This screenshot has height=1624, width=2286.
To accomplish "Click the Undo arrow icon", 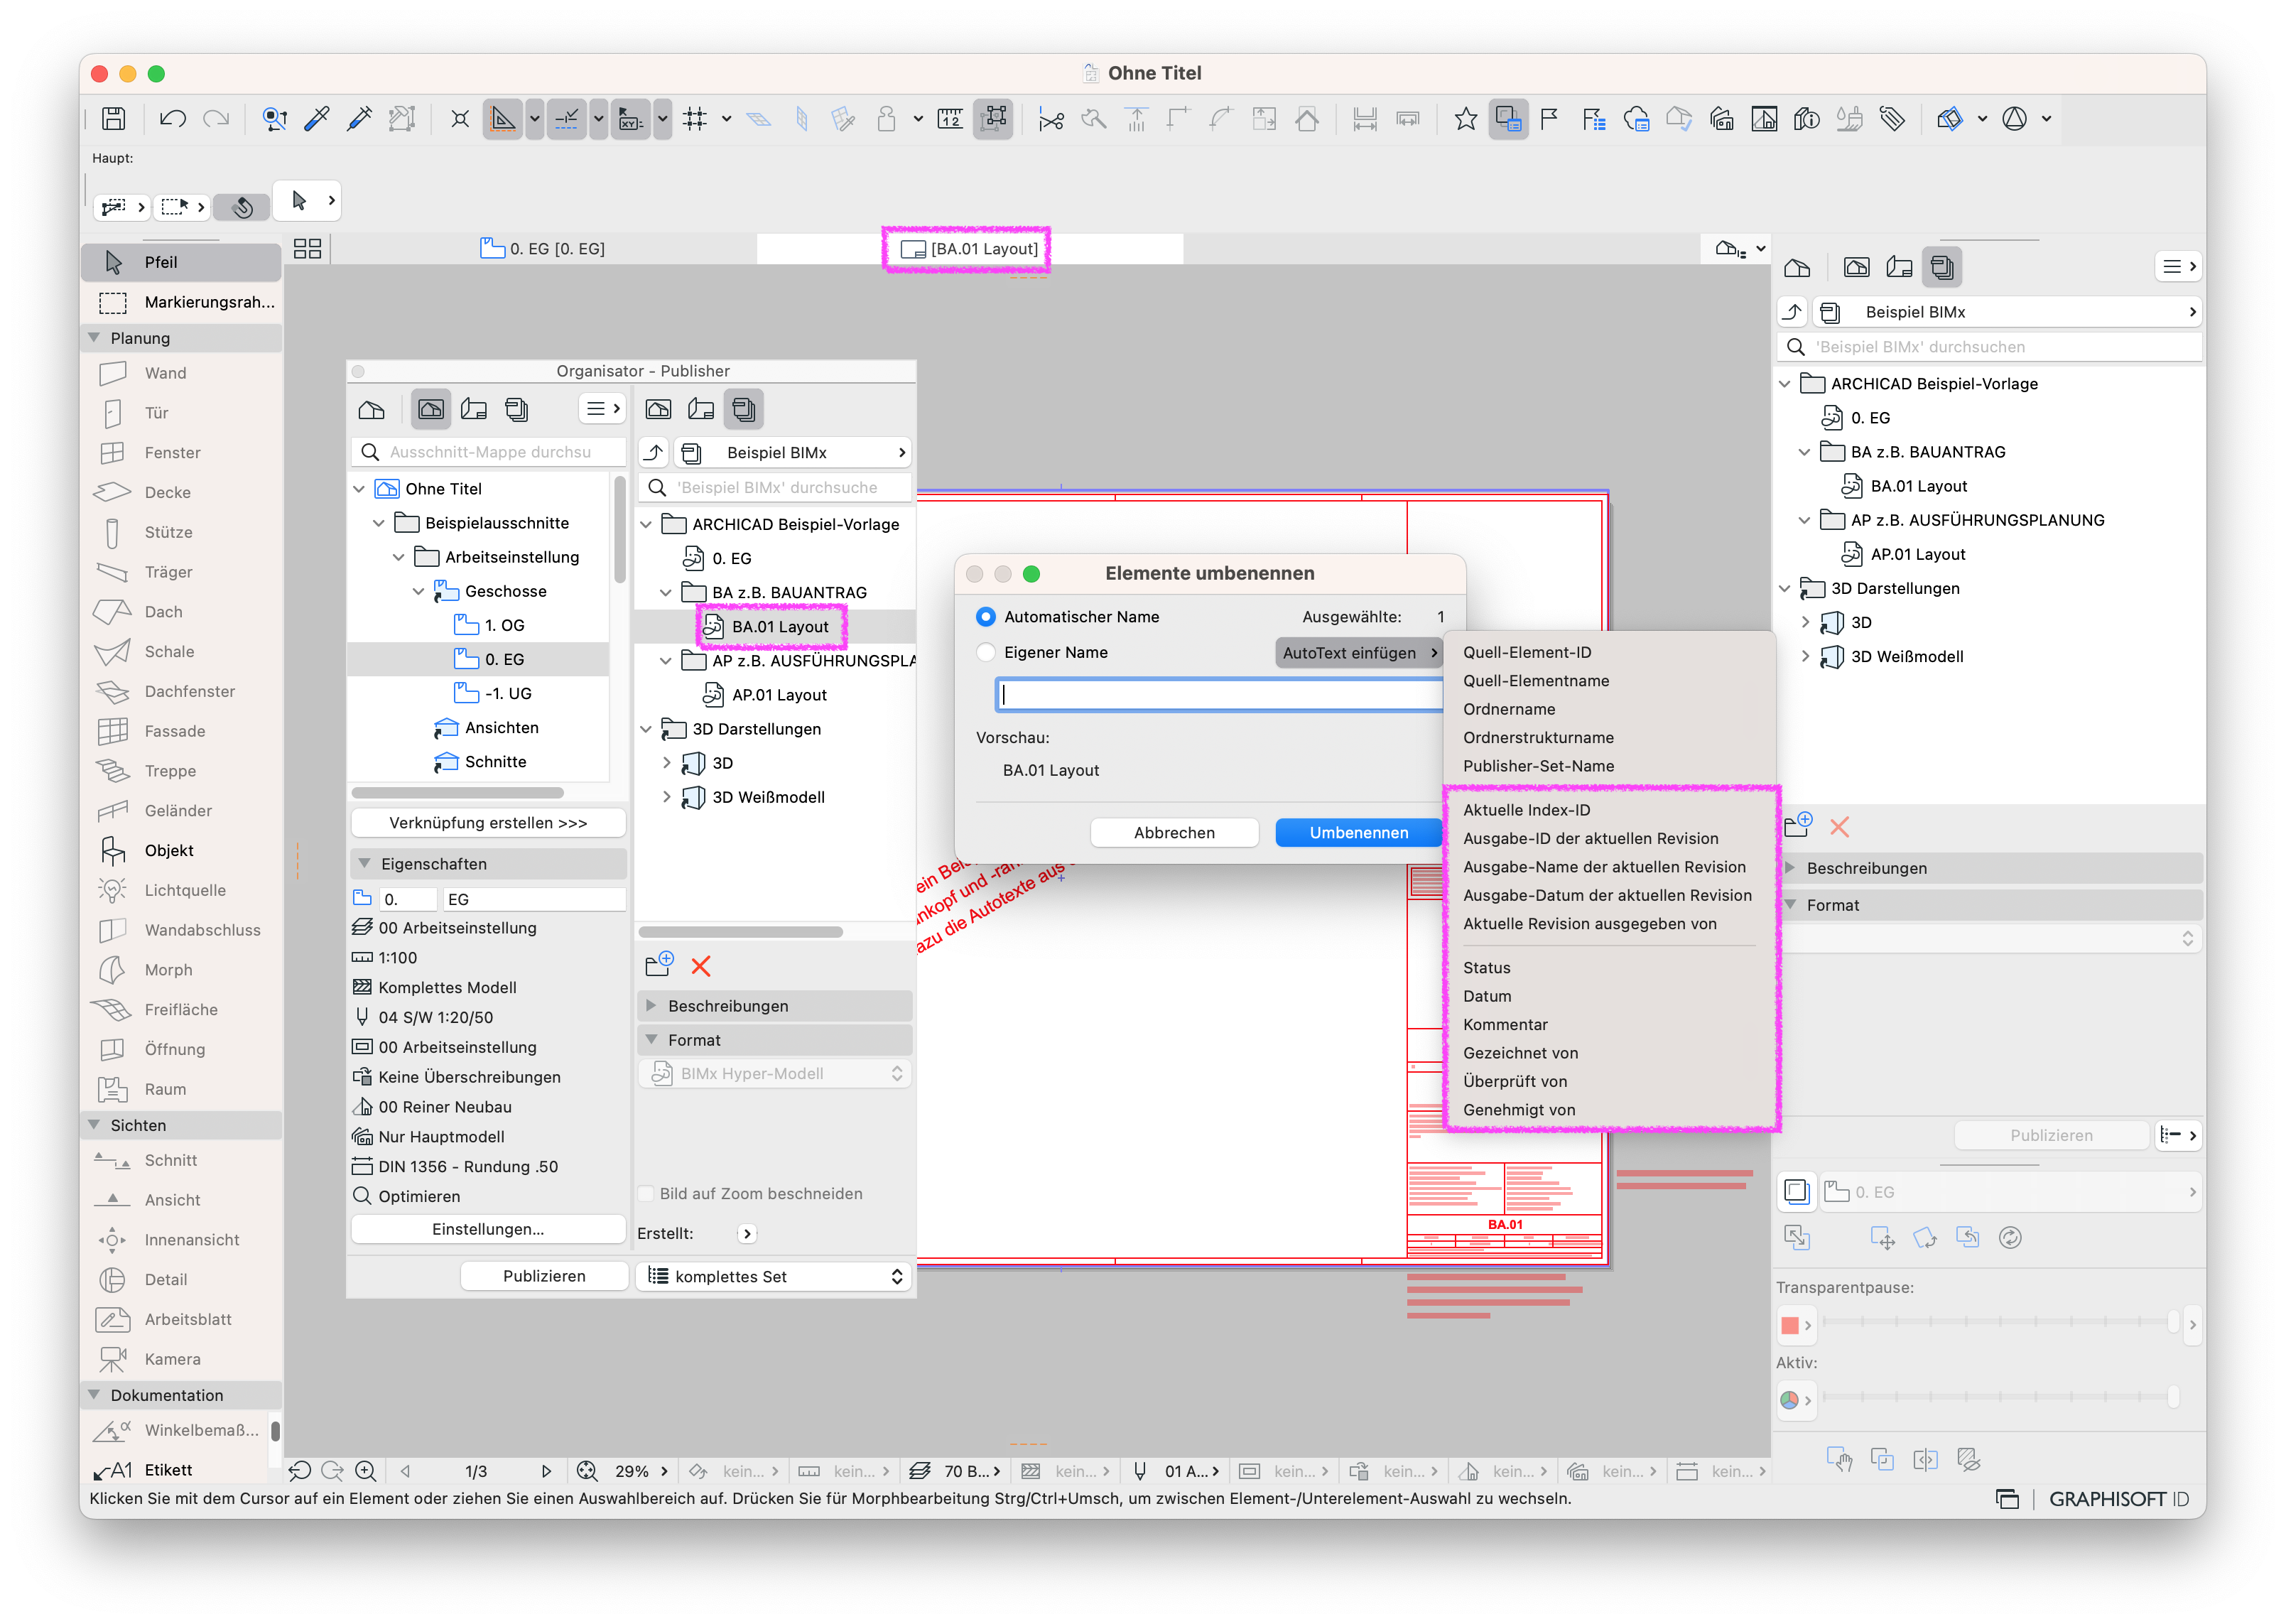I will (x=172, y=119).
